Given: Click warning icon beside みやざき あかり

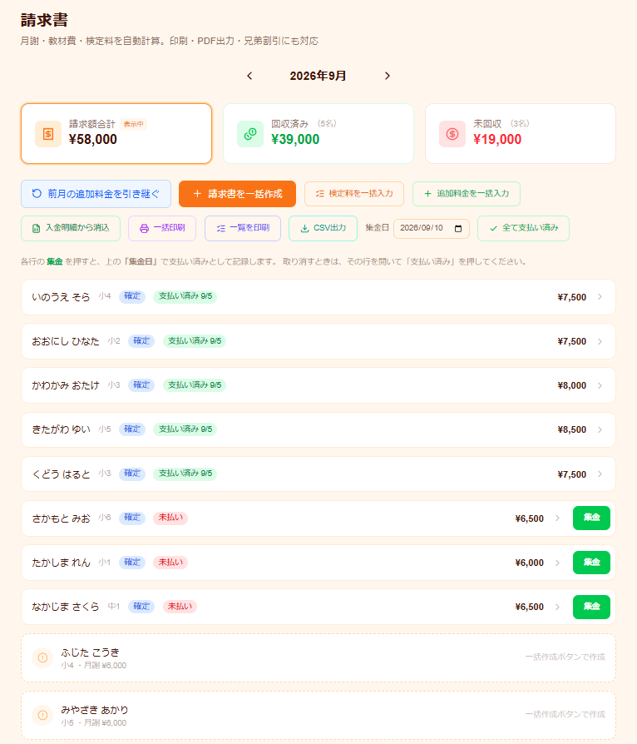Looking at the screenshot, I should click(42, 715).
